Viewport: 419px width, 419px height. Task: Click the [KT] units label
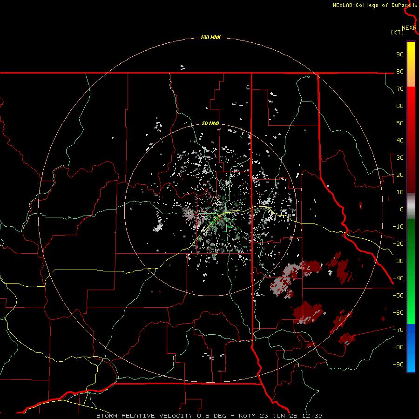point(398,32)
